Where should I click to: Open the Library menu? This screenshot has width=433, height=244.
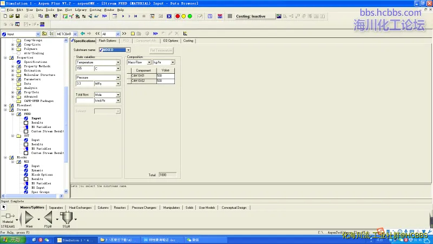click(81, 10)
